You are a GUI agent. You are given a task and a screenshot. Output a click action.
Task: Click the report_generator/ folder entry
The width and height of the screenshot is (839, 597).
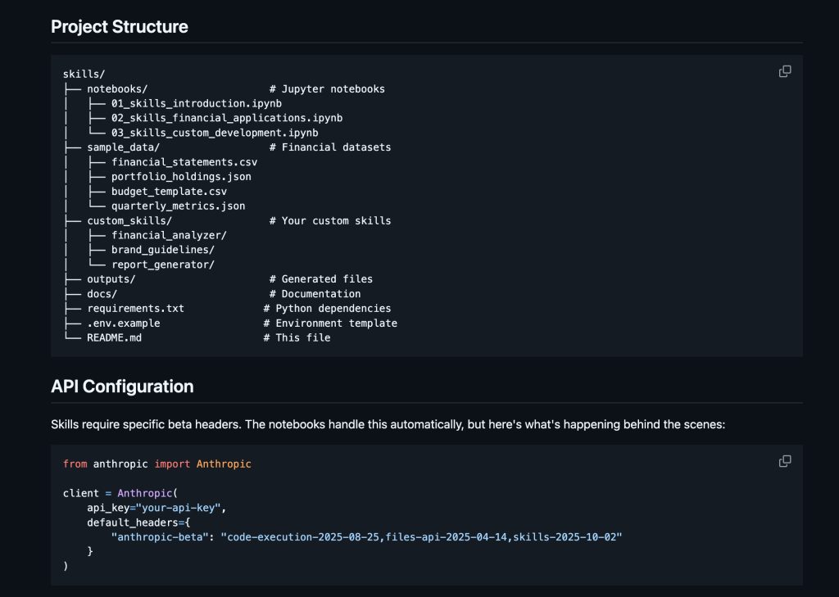tap(163, 265)
